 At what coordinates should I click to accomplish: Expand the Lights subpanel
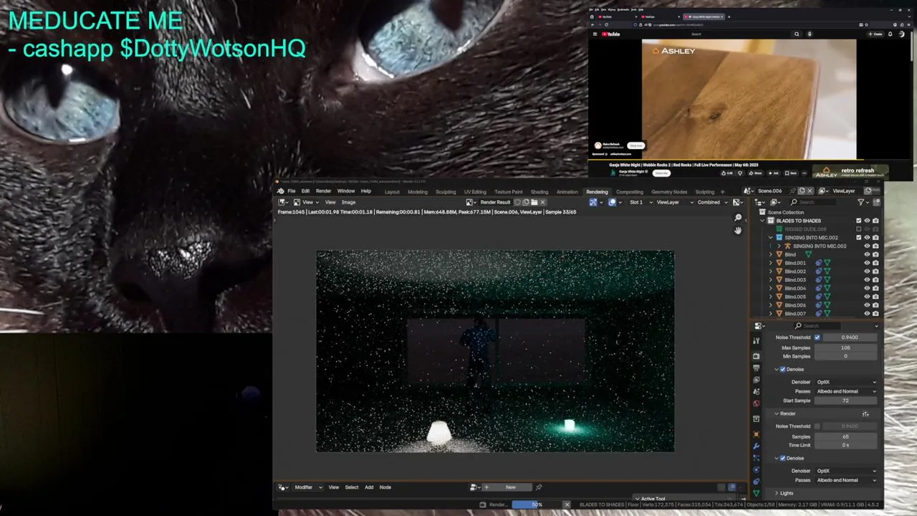(x=777, y=493)
